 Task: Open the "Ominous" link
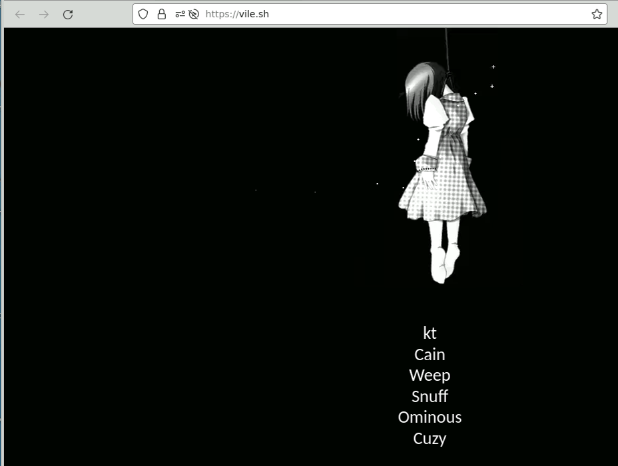[430, 417]
